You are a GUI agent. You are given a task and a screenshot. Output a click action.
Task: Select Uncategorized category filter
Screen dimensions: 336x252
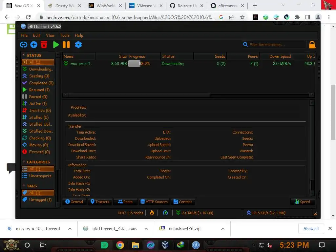click(38, 176)
